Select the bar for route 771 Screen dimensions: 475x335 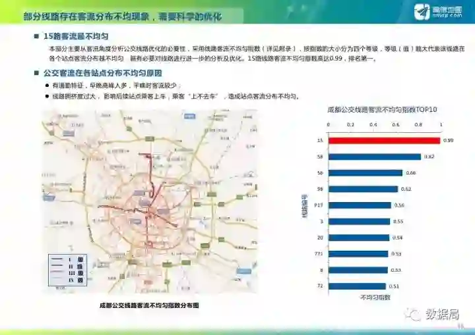(358, 254)
